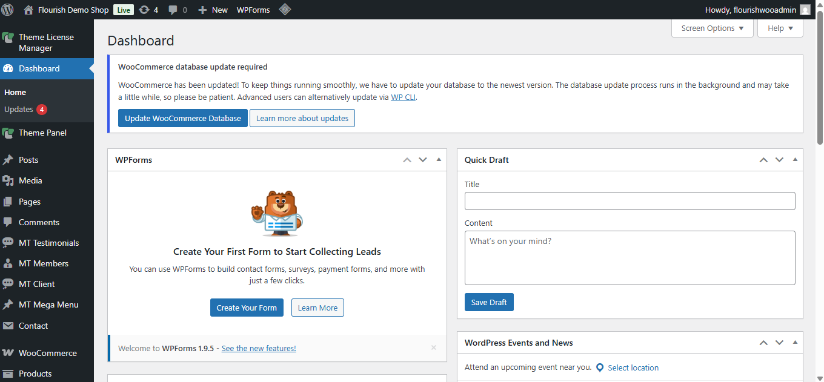Focus the What's on your mind content box
Viewport: 824px width, 382px height.
click(630, 258)
